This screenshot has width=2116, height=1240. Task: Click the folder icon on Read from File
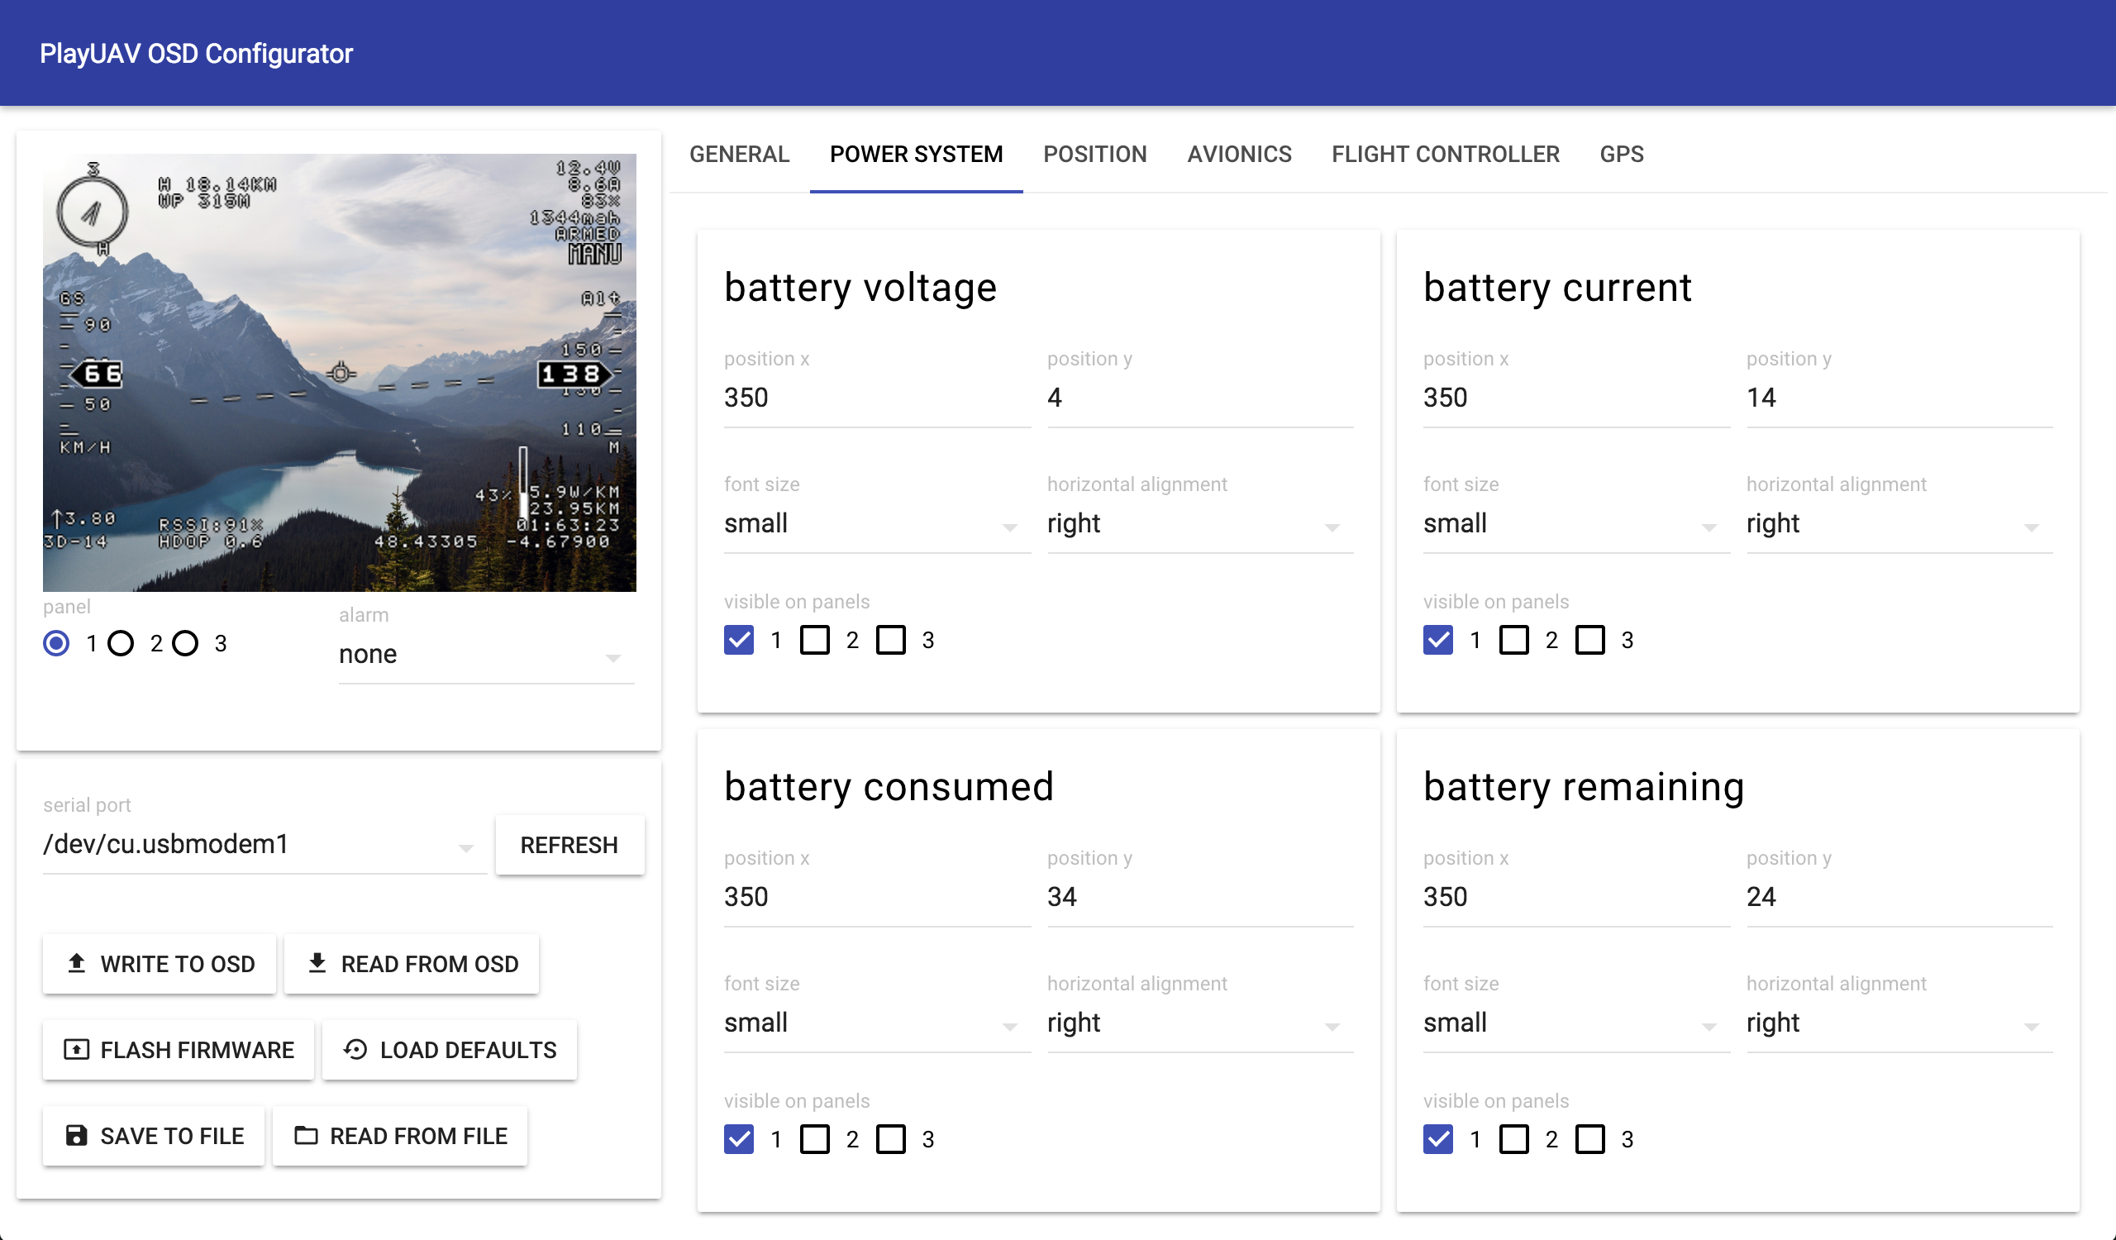(306, 1135)
